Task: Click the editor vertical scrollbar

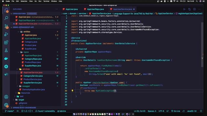Action: 202,45
